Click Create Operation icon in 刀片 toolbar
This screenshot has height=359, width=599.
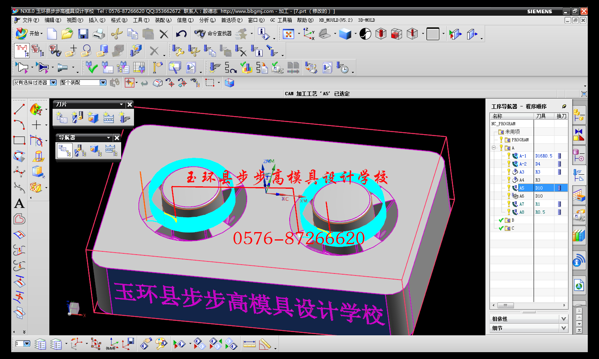[x=124, y=117]
